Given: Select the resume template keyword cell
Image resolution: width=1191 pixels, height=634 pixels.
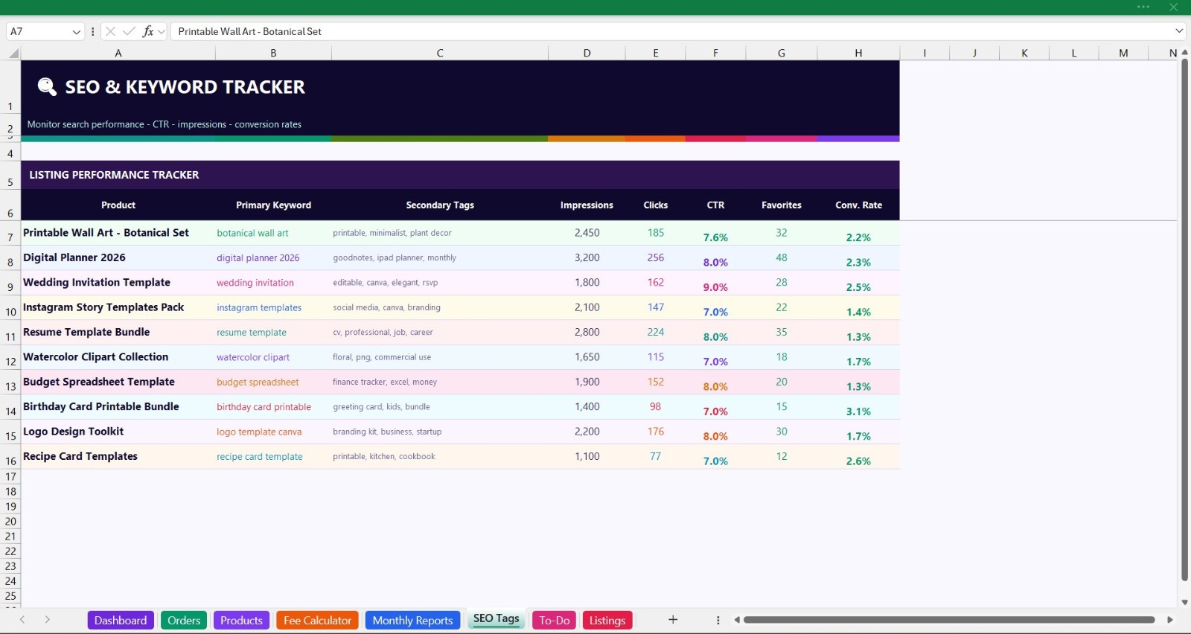Looking at the screenshot, I should [x=273, y=333].
